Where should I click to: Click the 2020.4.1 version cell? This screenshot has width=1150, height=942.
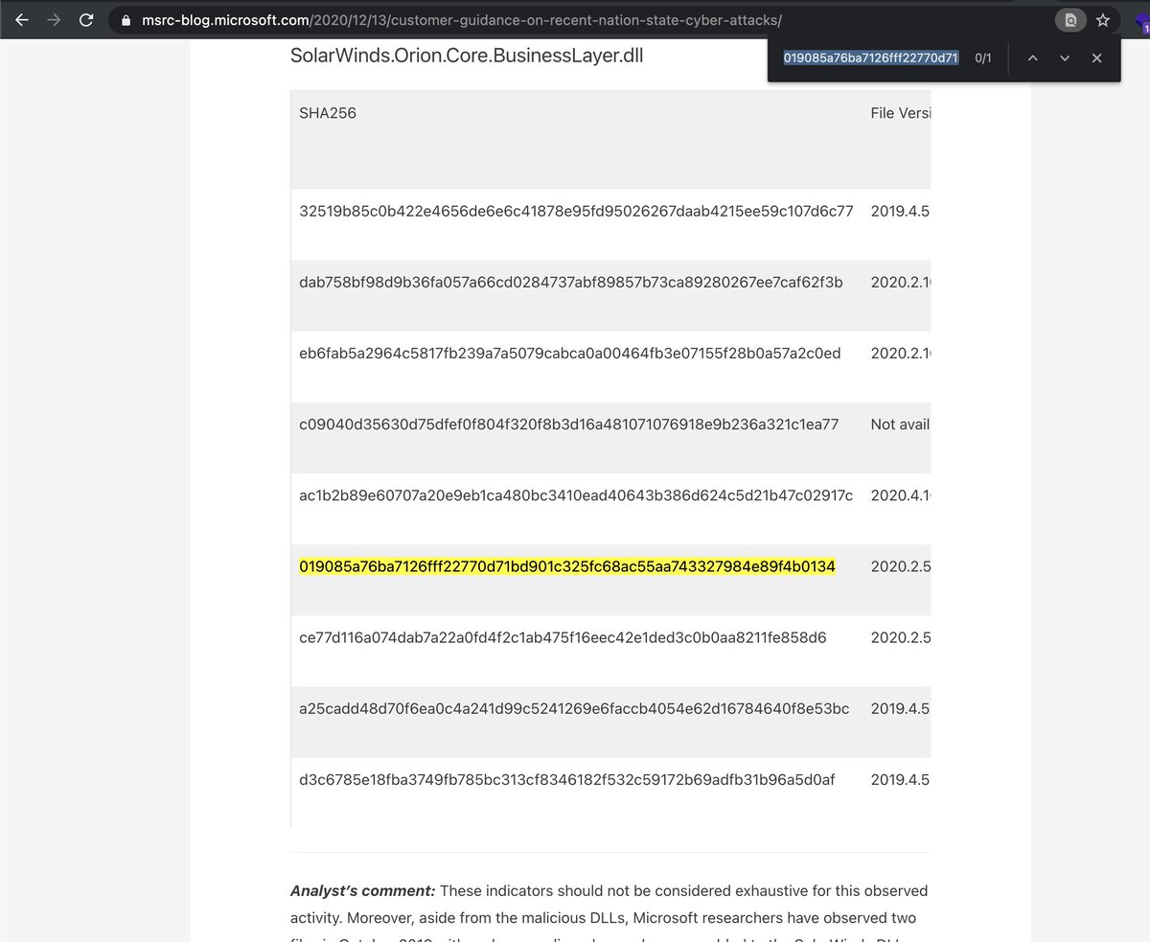click(900, 495)
